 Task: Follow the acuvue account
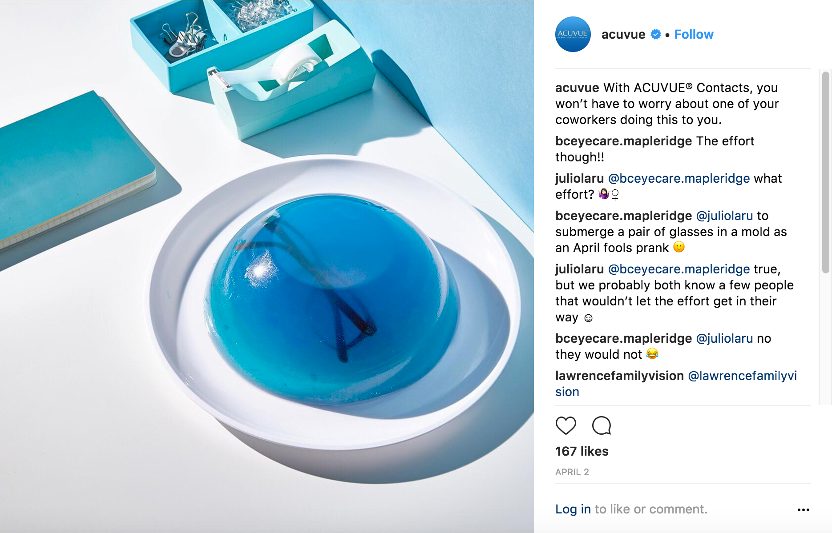click(694, 34)
